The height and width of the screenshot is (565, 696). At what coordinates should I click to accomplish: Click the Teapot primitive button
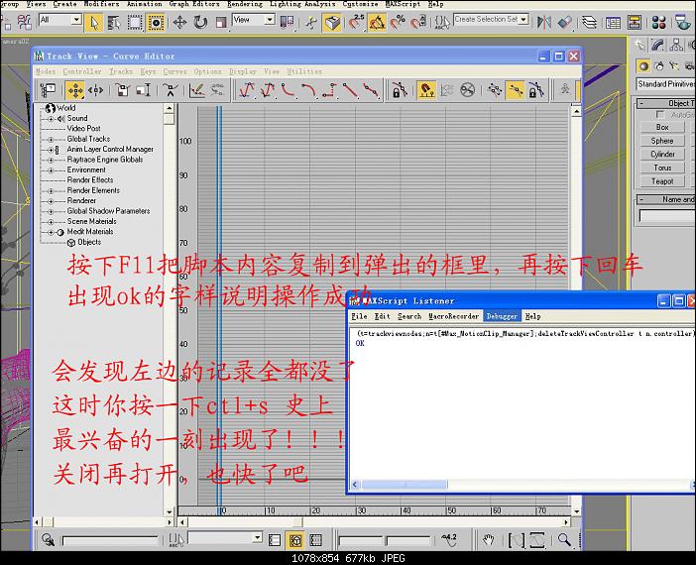tap(662, 181)
